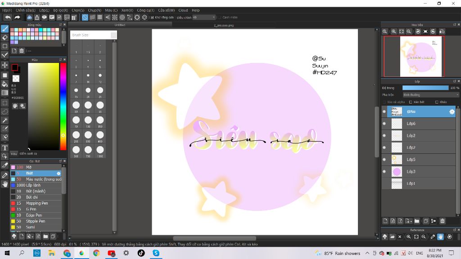Enable the radial snap guide
Viewport: 461px width, 259px height.
pos(115,18)
